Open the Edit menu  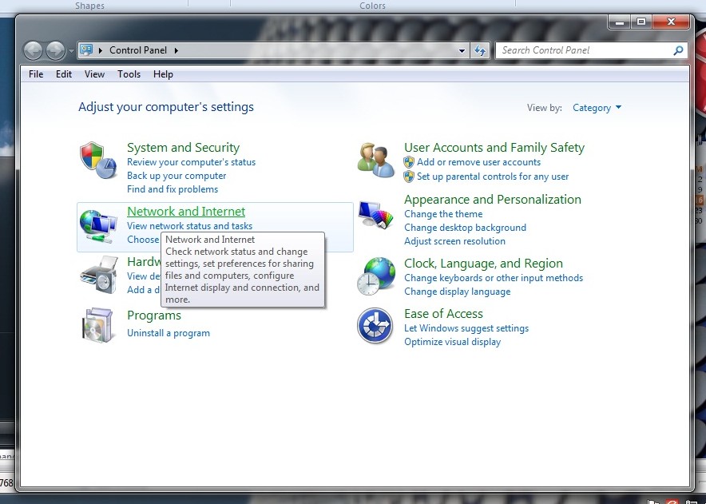coord(63,74)
